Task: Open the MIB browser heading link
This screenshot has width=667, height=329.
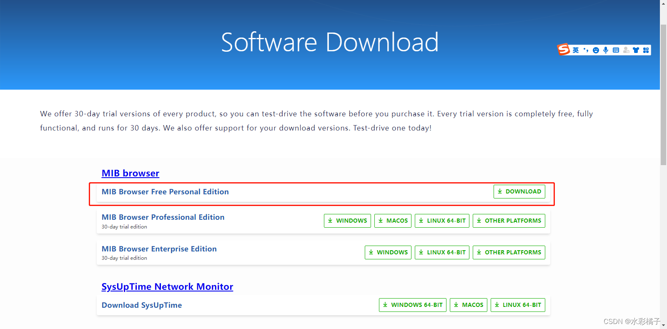Action: pos(130,173)
